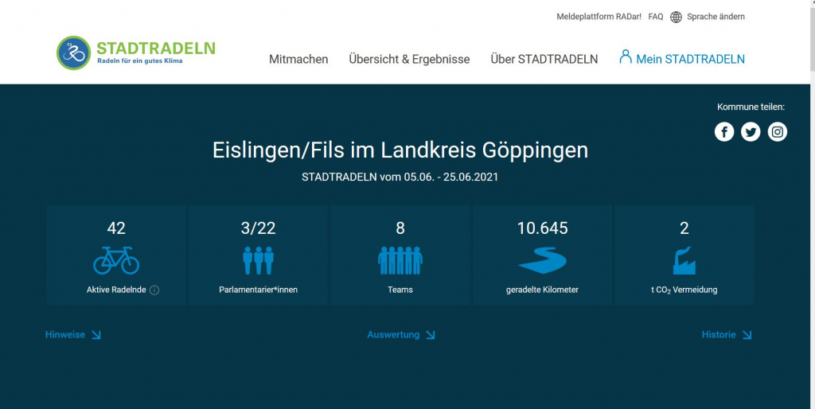Click the factory CO2 Vermeidung icon

pyautogui.click(x=684, y=260)
